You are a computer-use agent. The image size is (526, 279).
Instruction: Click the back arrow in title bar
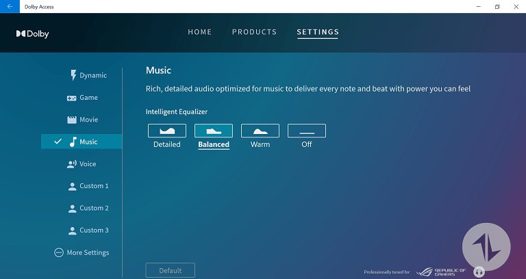coord(9,6)
